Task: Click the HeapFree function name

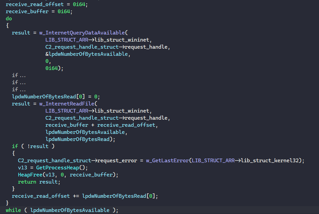Action: pos(30,175)
